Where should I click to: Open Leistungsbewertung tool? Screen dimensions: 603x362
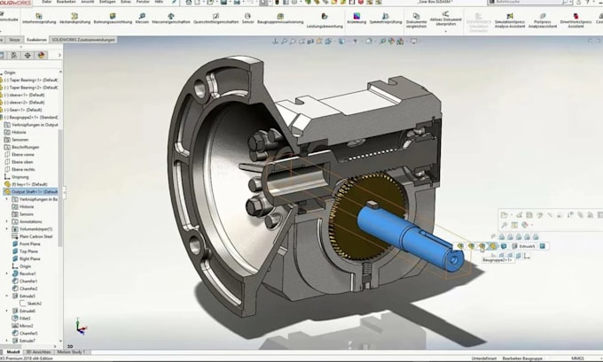325,20
